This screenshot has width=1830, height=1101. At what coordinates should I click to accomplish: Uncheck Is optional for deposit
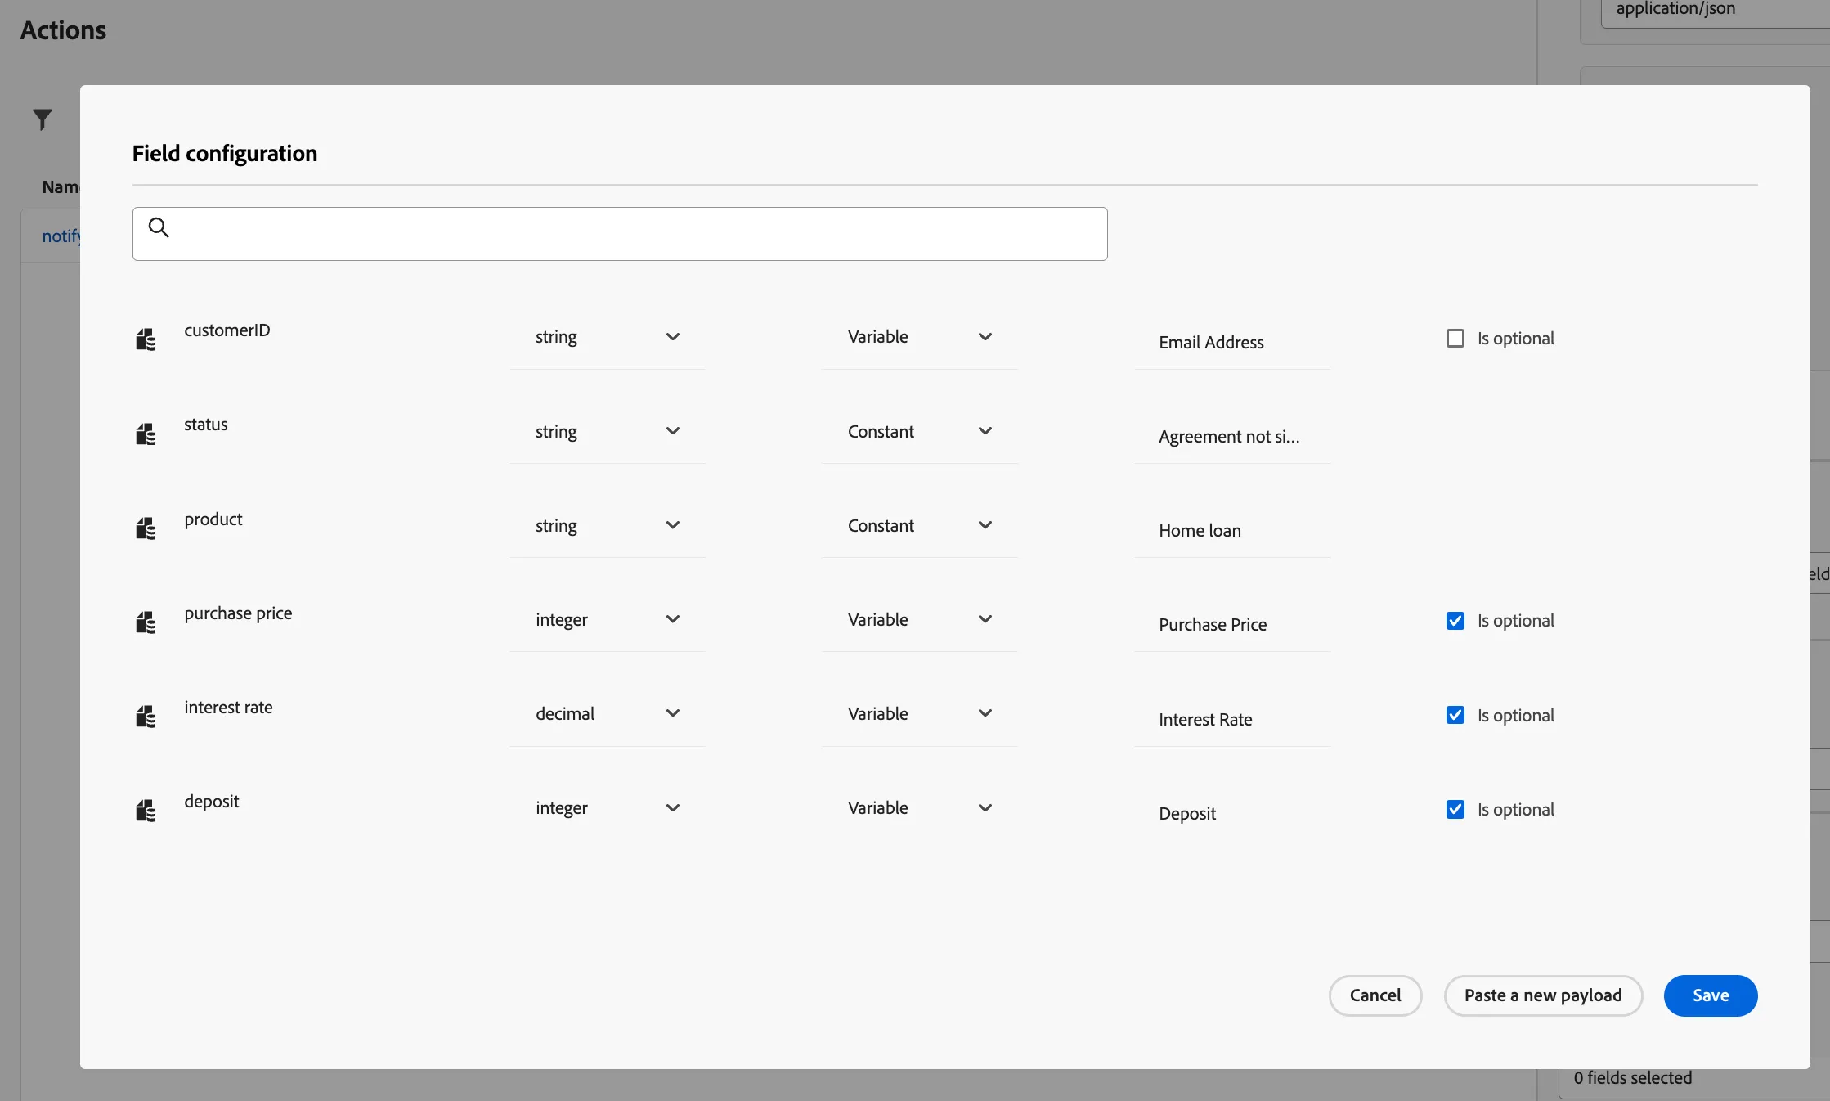tap(1455, 809)
